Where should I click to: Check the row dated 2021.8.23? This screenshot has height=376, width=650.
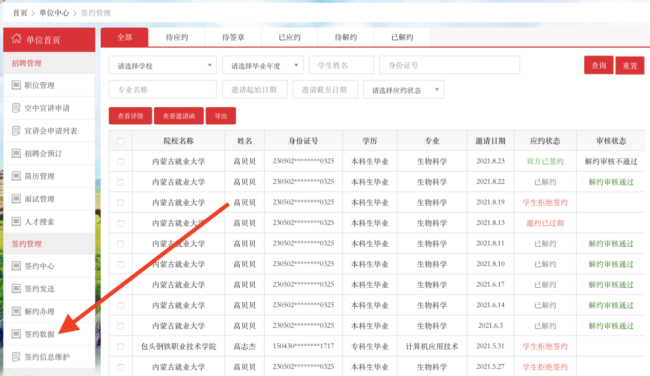click(x=121, y=162)
